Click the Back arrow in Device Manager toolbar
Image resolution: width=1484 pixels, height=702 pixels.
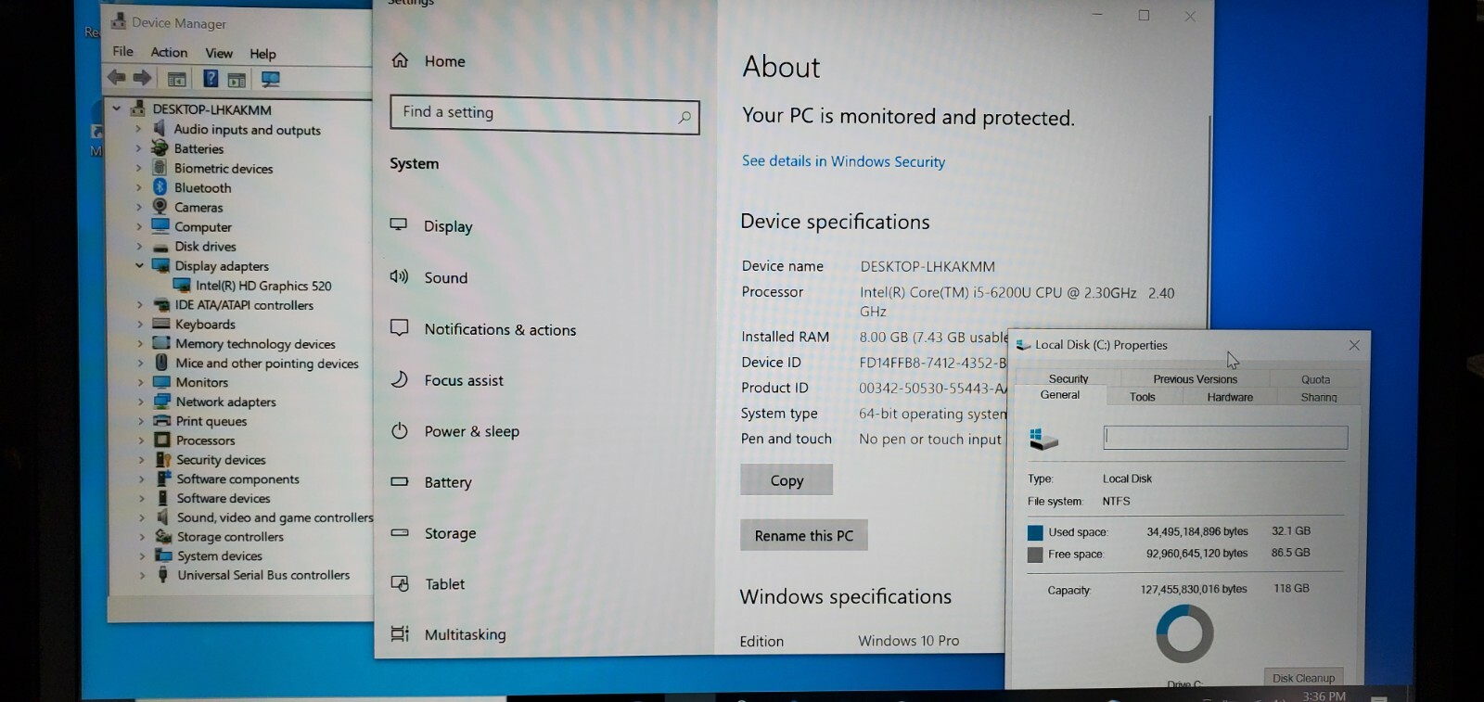coord(117,78)
